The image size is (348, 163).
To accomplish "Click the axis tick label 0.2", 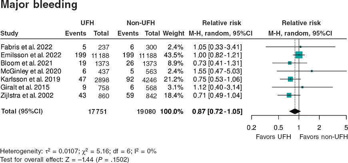I will [252, 128].
